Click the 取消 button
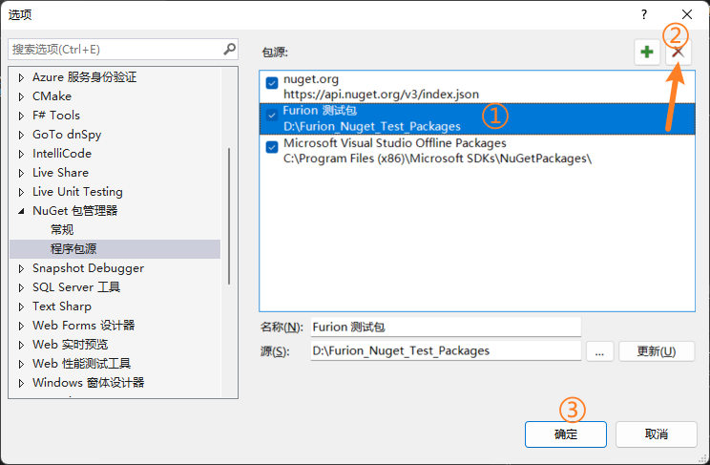The height and width of the screenshot is (465, 710). point(656,433)
